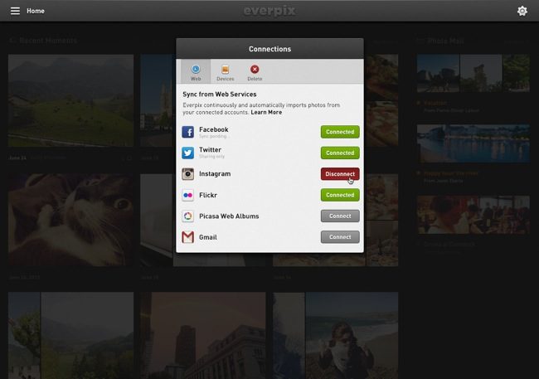Follow the Learn More link
Screen dimensions: 539x379
(x=266, y=113)
